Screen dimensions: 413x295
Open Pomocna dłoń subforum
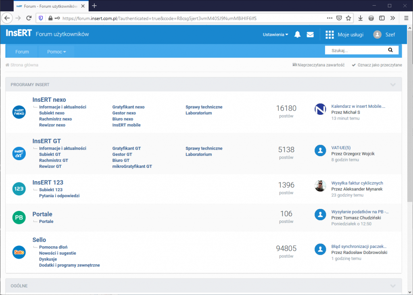[x=53, y=247]
